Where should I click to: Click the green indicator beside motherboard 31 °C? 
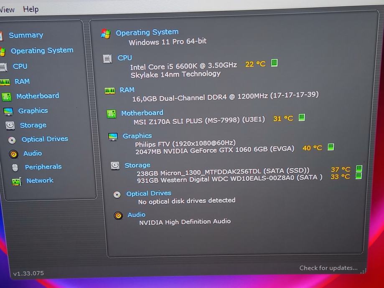coord(302,118)
